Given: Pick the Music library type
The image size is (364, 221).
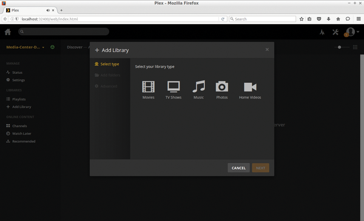Looking at the screenshot, I should click(x=199, y=90).
